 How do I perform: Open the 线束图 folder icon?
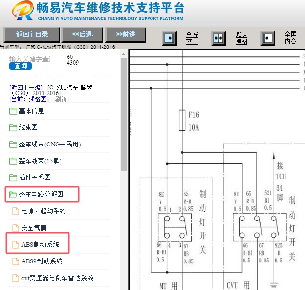13,128
